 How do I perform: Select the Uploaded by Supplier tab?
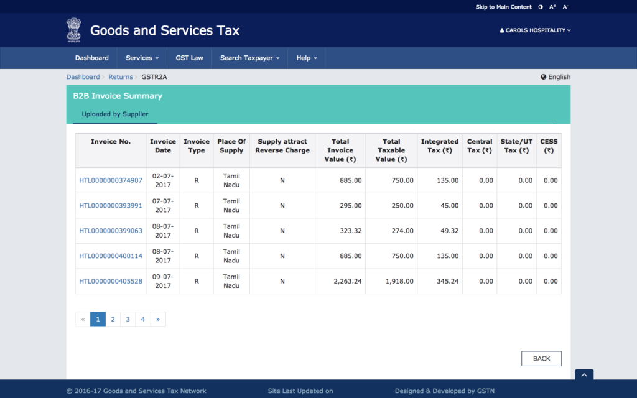tap(115, 114)
